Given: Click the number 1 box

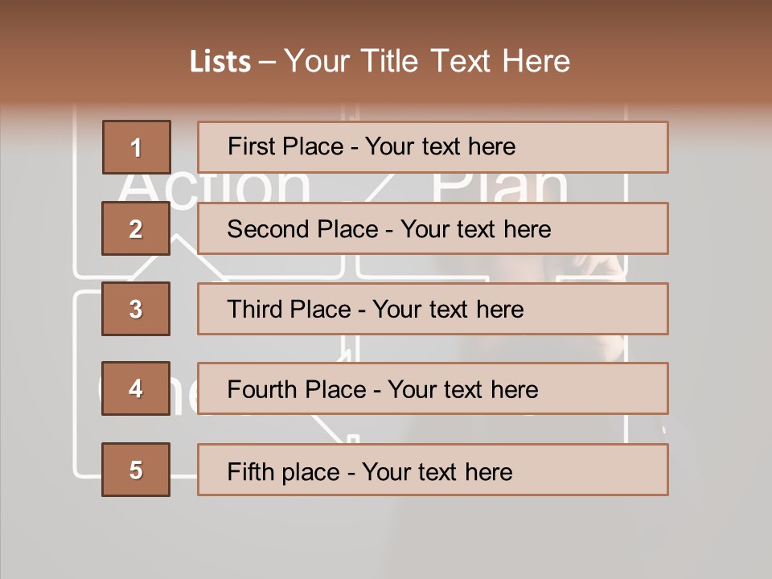Looking at the screenshot, I should (x=136, y=147).
